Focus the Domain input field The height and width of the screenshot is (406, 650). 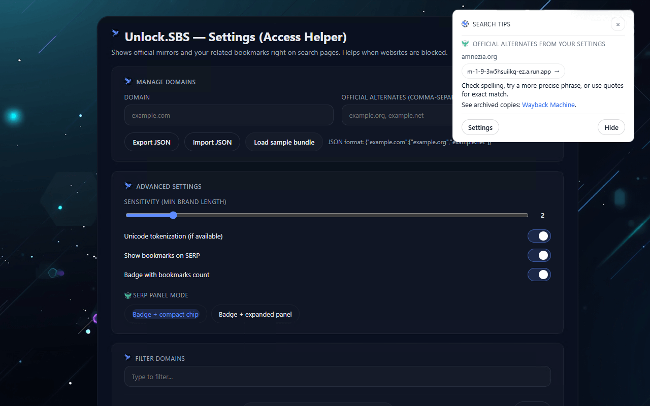(229, 115)
